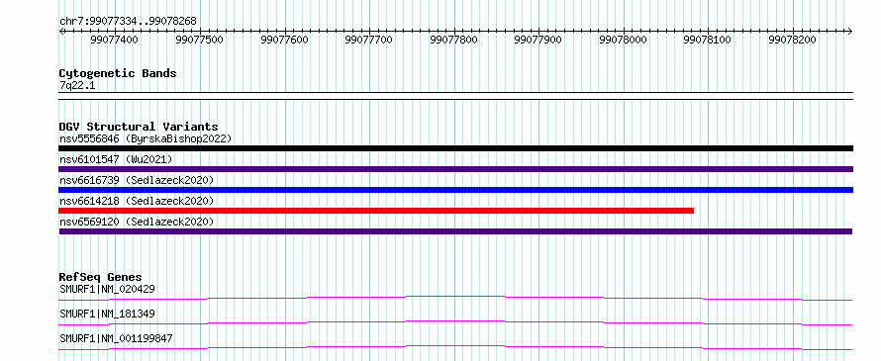The width and height of the screenshot is (881, 361).
Task: Click the red nsv6614218 variant bar
Action: tap(376, 211)
